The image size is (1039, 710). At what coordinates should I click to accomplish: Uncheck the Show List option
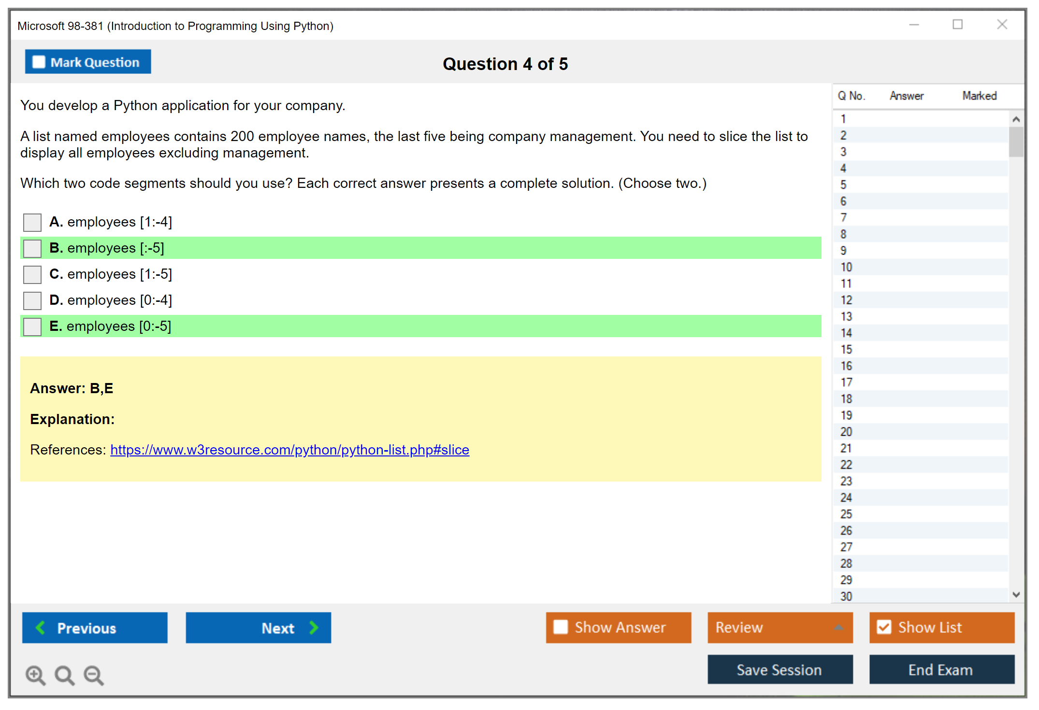[884, 627]
